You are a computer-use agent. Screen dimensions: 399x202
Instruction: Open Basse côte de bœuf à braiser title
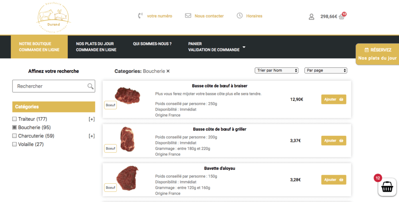point(220,86)
